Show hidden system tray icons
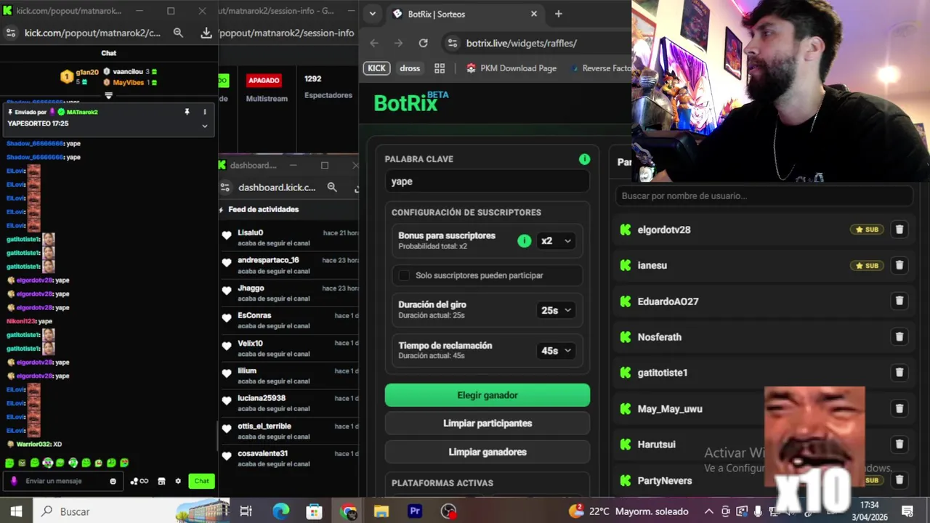This screenshot has height=523, width=930. pos(709,511)
